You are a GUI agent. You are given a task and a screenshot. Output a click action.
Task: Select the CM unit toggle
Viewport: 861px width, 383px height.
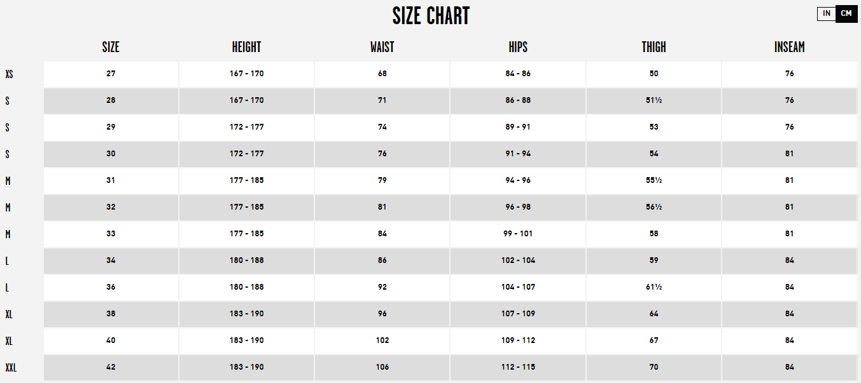(x=846, y=13)
